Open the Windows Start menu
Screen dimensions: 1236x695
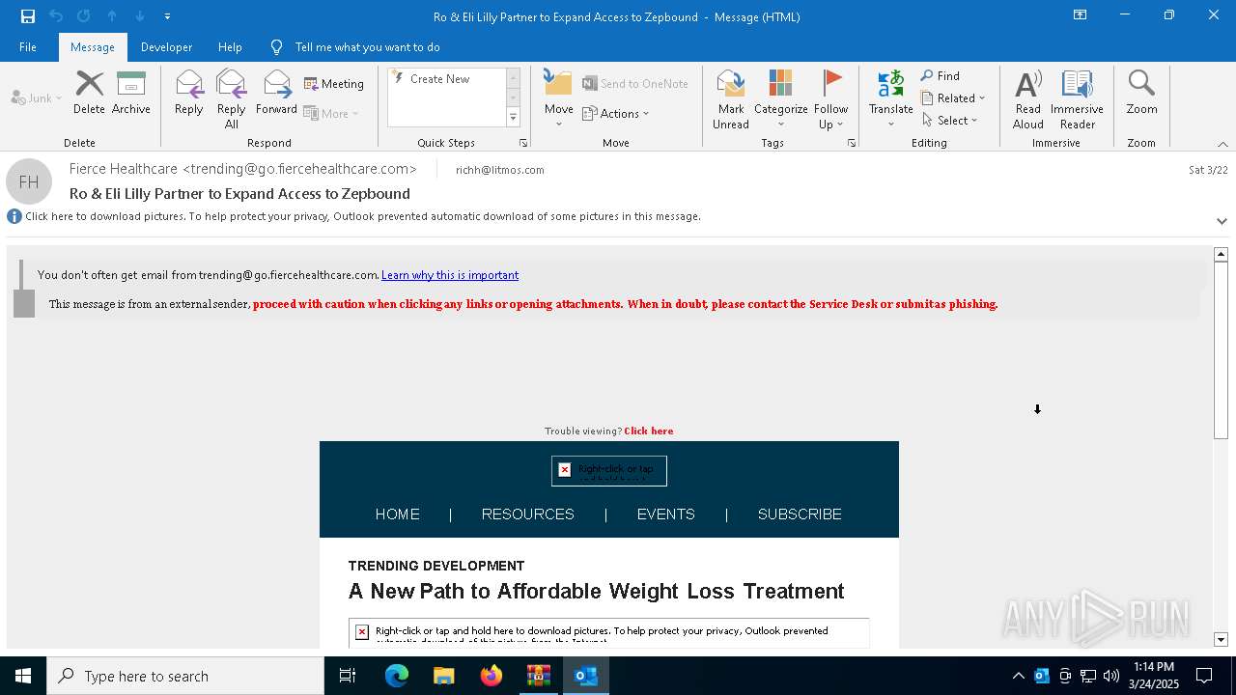(23, 676)
